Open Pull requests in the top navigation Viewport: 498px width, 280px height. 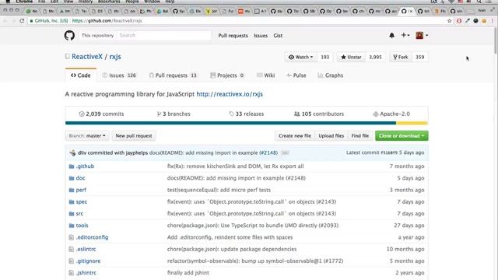click(x=233, y=36)
